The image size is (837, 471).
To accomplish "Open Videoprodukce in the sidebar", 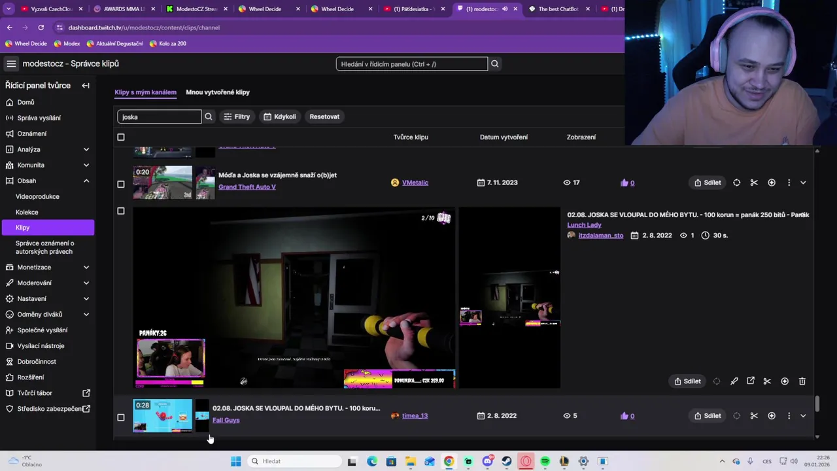I will [37, 196].
